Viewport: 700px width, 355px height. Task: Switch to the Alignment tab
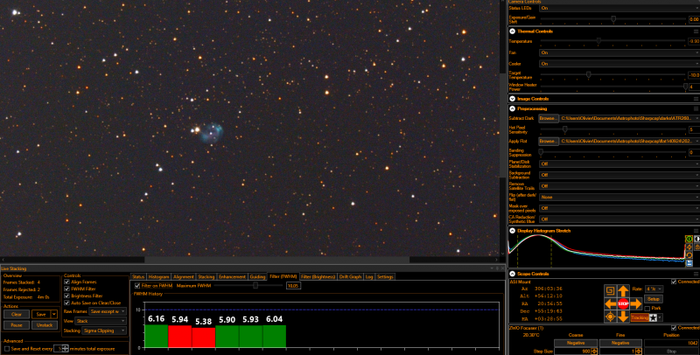[184, 277]
